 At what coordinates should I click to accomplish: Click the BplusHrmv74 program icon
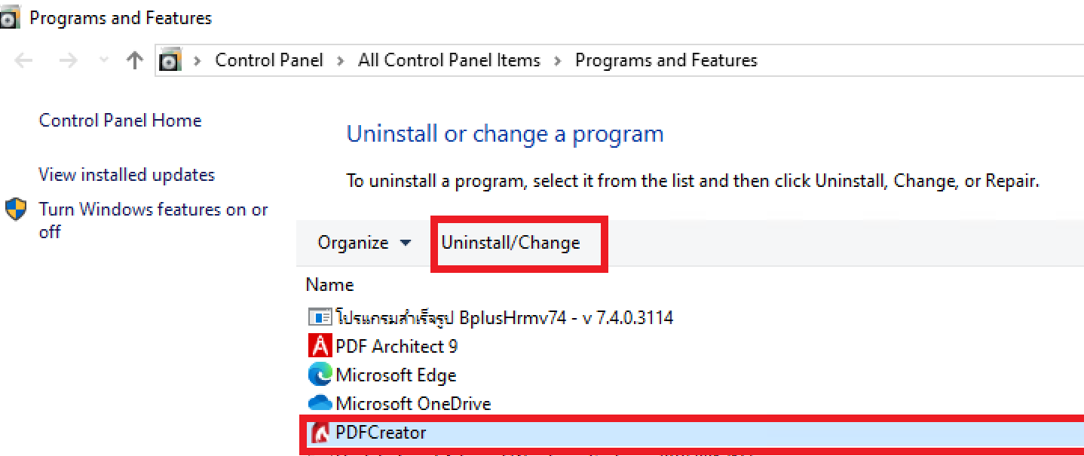tap(320, 317)
